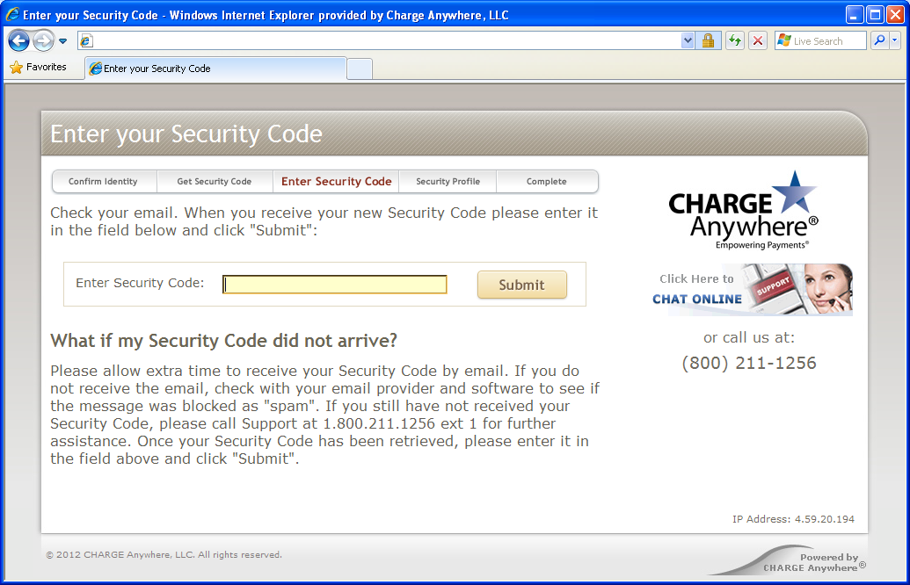Click the Chat Online support banner

pos(752,290)
